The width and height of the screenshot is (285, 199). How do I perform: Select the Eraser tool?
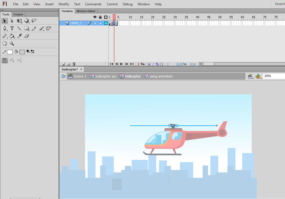pos(27,36)
